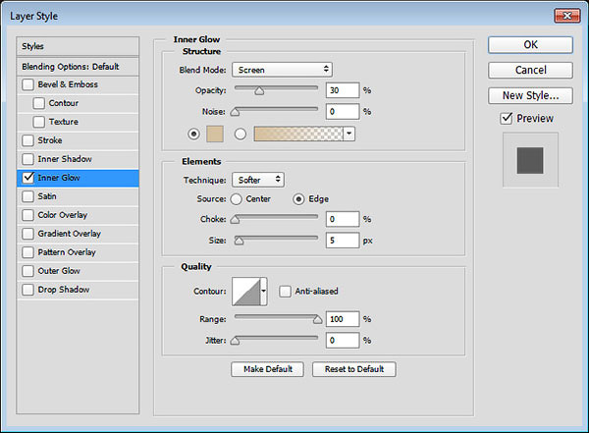Click the tan glow color swatch

point(215,134)
